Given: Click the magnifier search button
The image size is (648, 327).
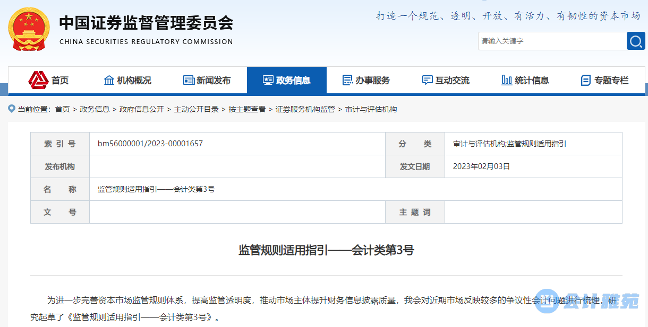Looking at the screenshot, I should 636,41.
